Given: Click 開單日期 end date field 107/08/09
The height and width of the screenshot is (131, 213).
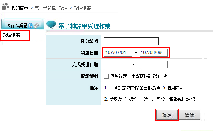Looking at the screenshot, I should [153, 53].
